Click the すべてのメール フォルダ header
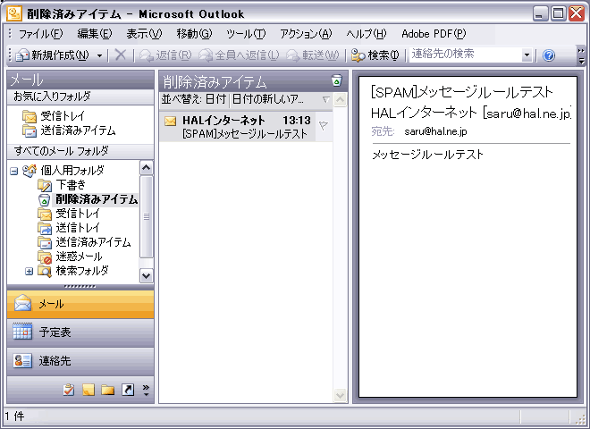590x429 pixels. coord(80,151)
